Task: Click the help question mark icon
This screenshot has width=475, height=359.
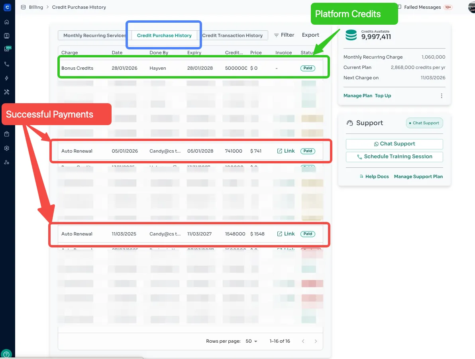Action: (7, 354)
